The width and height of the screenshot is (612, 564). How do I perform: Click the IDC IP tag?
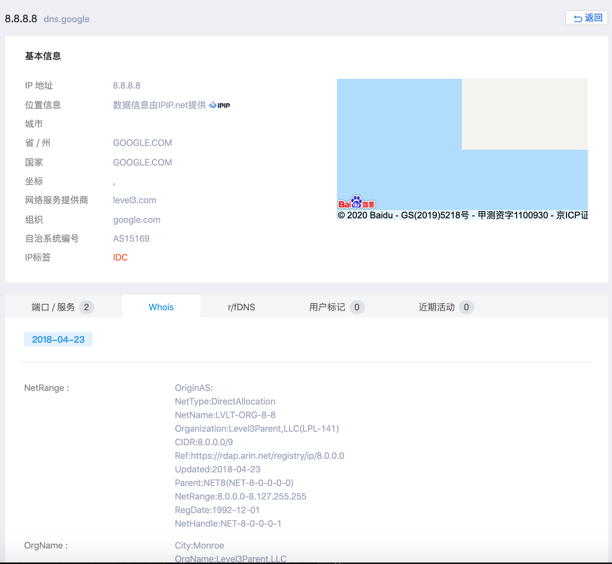(120, 257)
